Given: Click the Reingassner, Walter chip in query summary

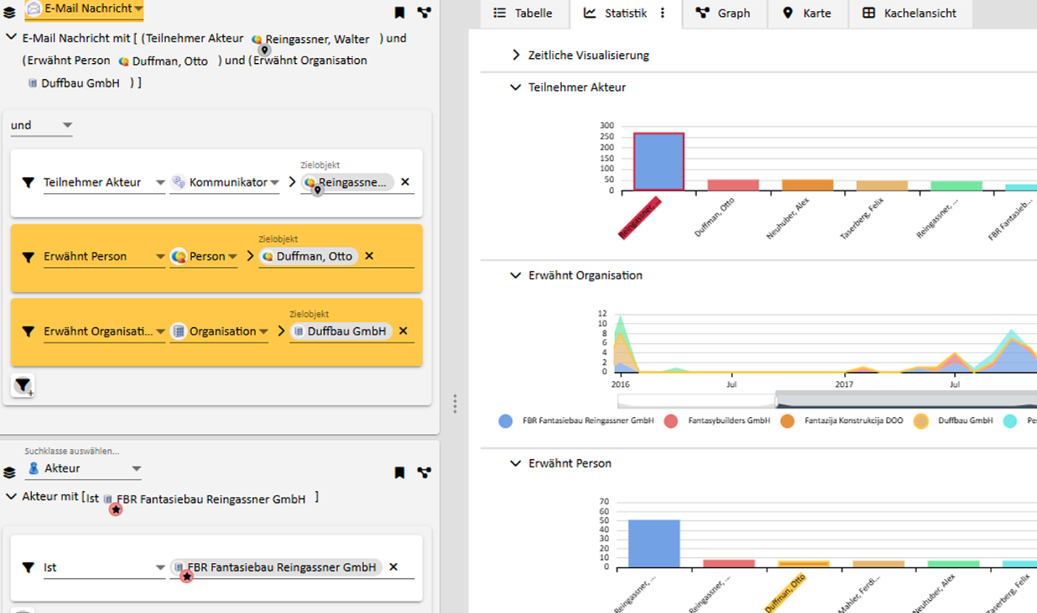Looking at the screenshot, I should pyautogui.click(x=310, y=39).
